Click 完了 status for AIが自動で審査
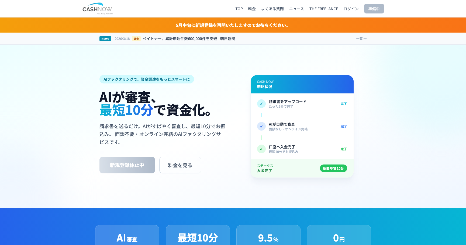 pos(344,127)
